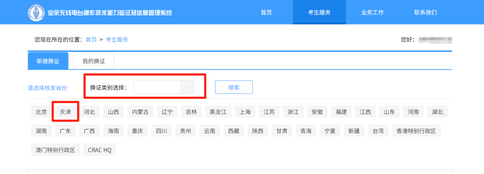
Task: Select the 宁夏 province button
Action: tap(330, 131)
